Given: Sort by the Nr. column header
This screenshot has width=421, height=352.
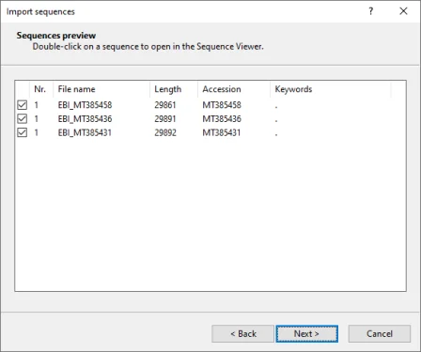Looking at the screenshot, I should coord(41,89).
